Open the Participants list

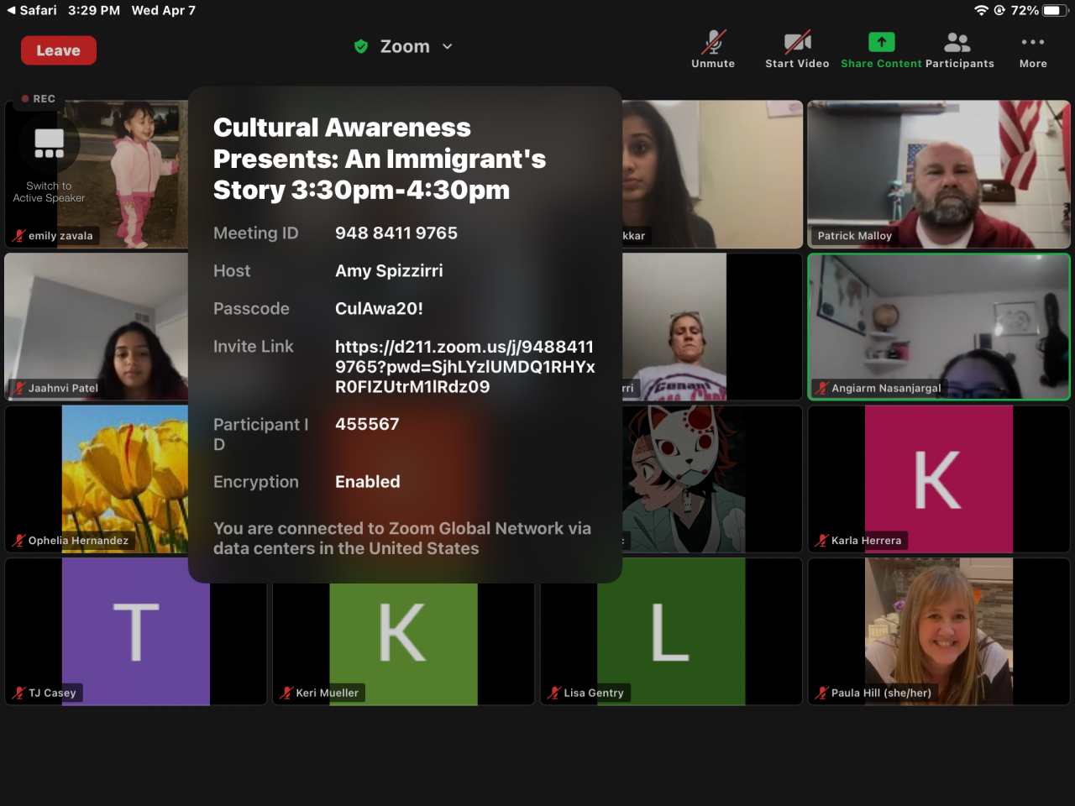click(x=959, y=50)
